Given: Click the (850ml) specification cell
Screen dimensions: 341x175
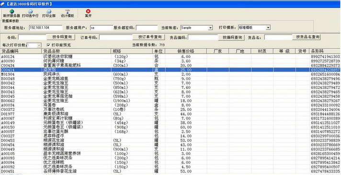Looking at the screenshot, I should [121, 88].
